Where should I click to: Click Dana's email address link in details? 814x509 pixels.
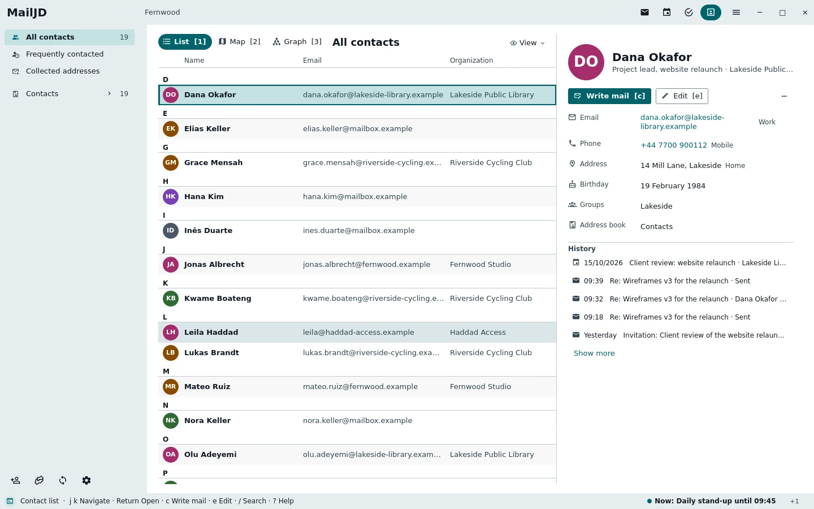(x=682, y=122)
